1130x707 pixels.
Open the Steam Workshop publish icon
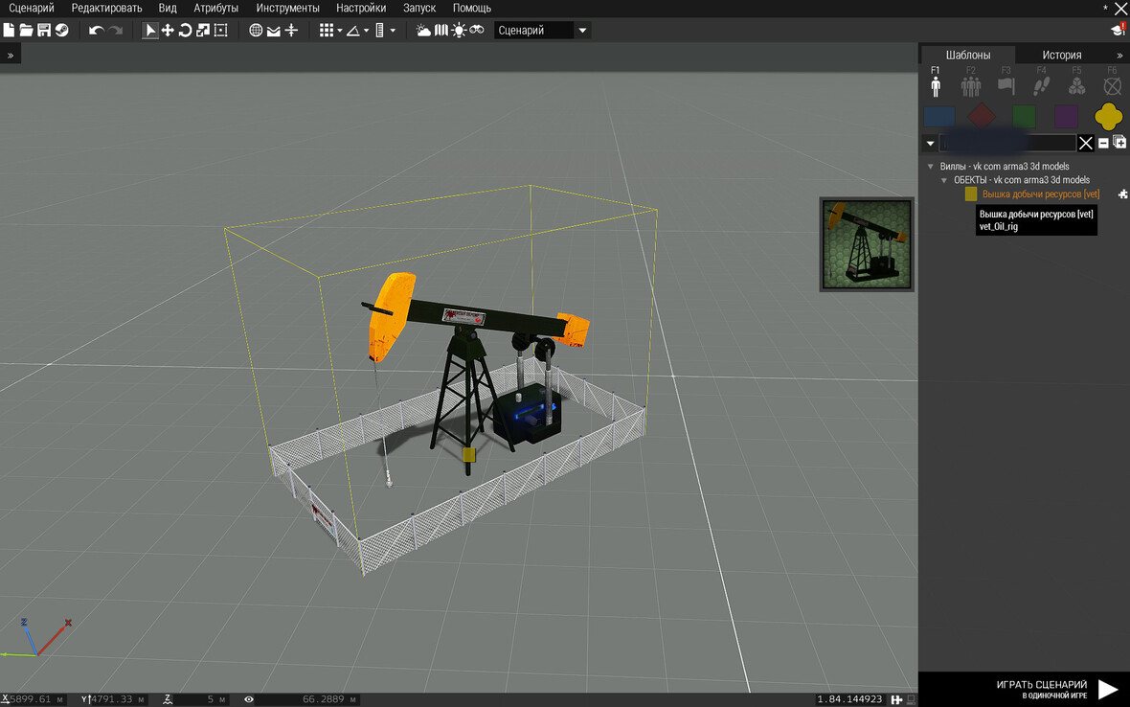pos(61,31)
